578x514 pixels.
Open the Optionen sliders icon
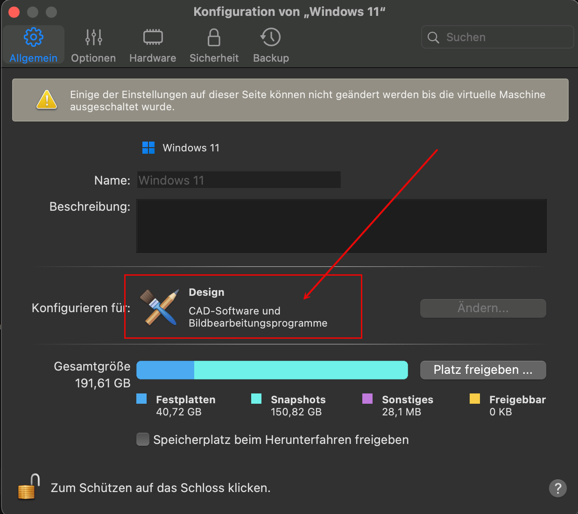[93, 37]
